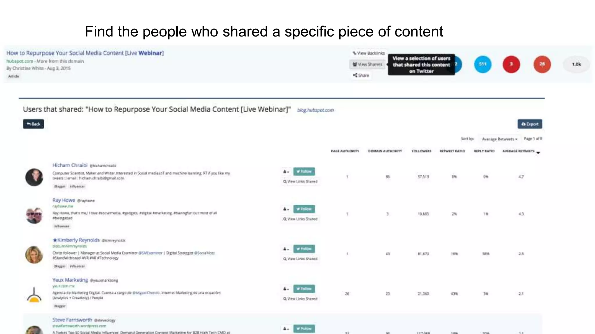
Task: Open add-user dropdown for Steve Farnsworth
Action: tap(286, 329)
